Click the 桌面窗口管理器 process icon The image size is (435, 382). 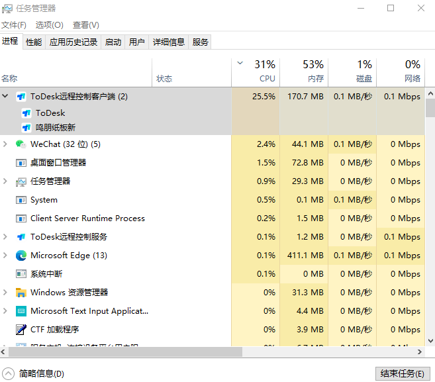(21, 163)
